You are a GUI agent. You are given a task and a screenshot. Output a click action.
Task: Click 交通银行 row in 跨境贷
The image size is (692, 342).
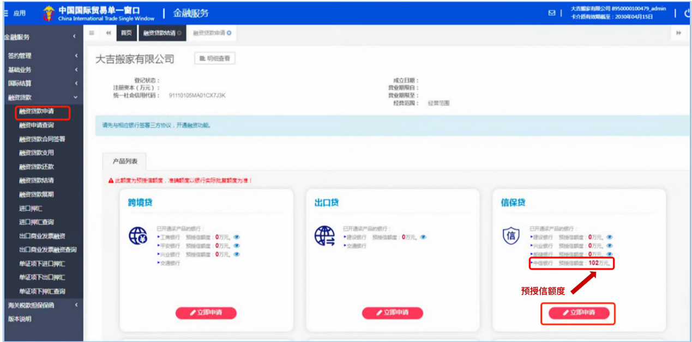click(x=169, y=263)
